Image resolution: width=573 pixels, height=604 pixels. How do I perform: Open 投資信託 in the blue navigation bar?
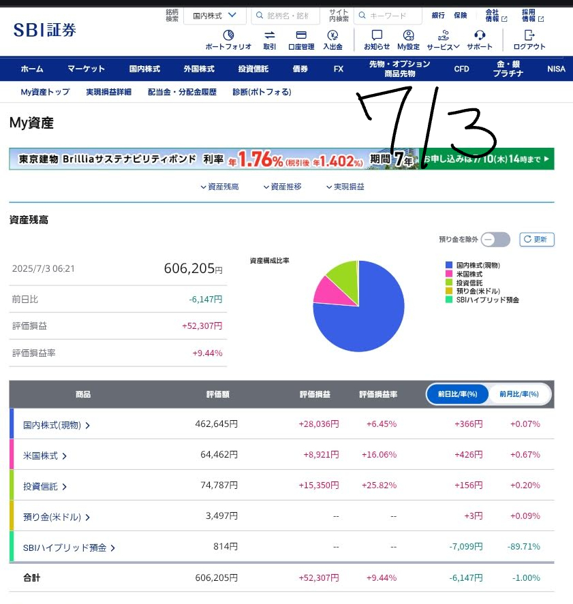coord(253,69)
